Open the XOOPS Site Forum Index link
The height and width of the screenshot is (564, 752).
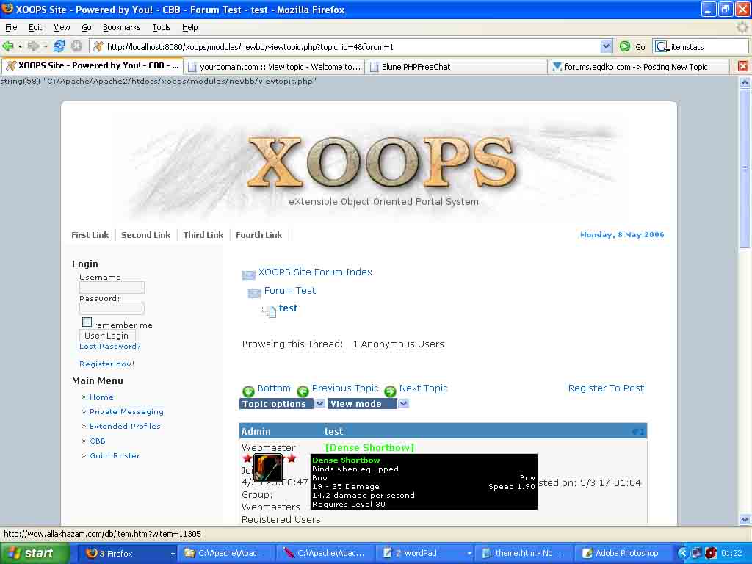click(x=315, y=272)
